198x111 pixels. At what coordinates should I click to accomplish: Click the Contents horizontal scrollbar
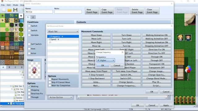pos(122,98)
